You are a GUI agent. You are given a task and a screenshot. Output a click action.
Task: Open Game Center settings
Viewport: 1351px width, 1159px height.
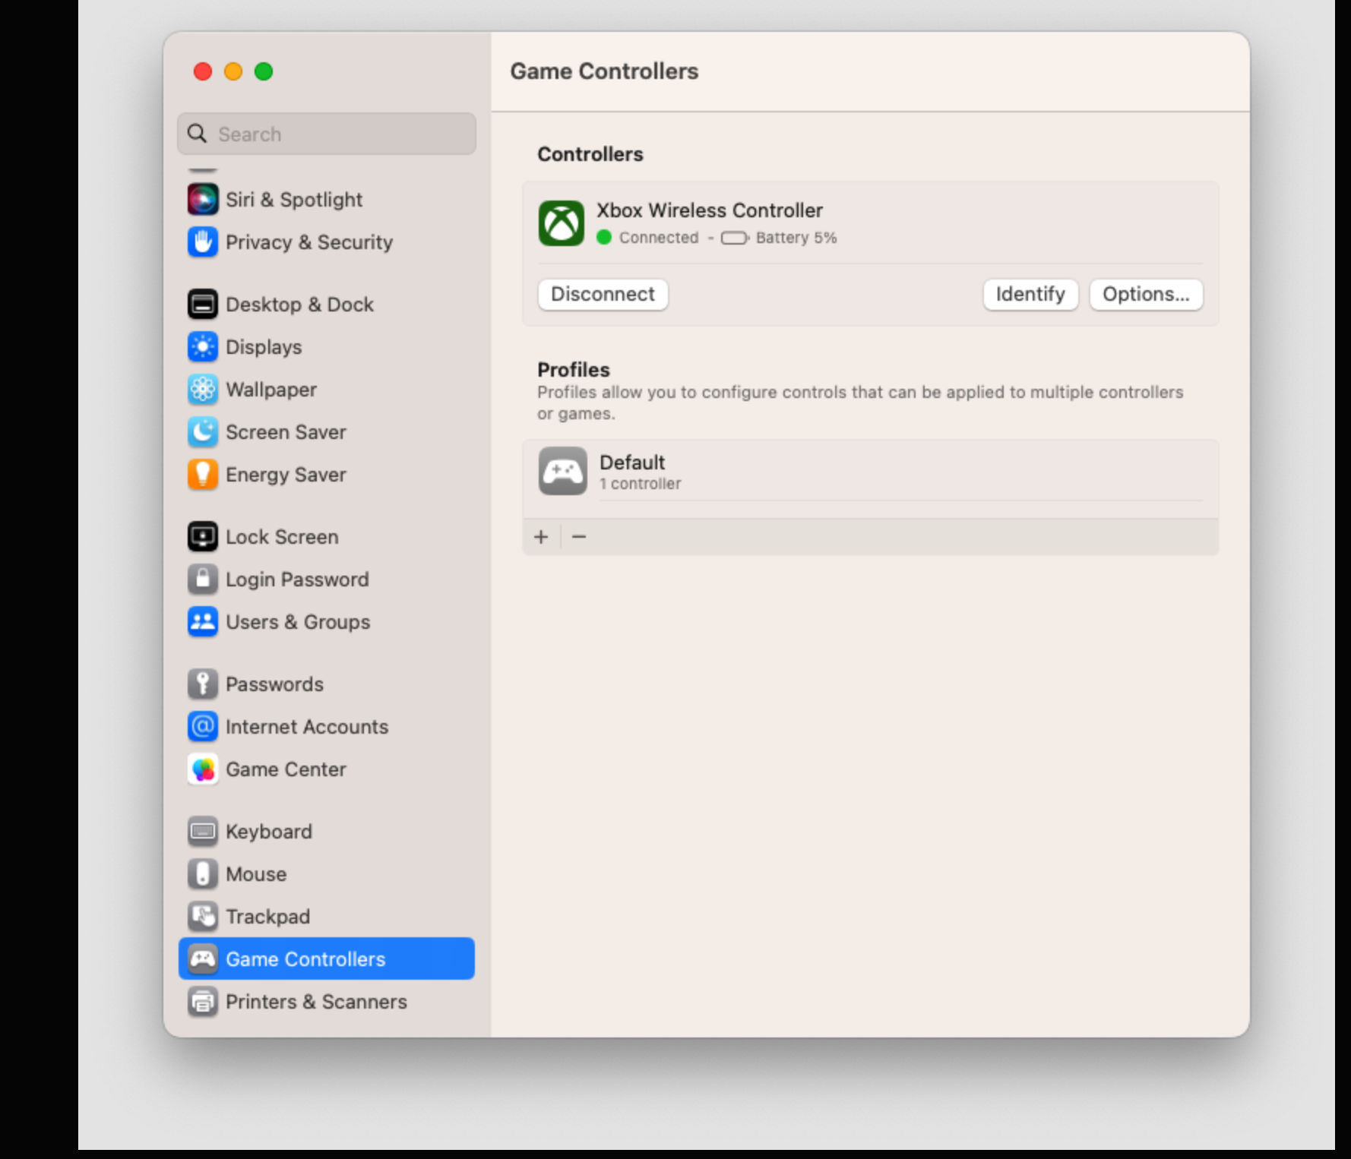327,769
